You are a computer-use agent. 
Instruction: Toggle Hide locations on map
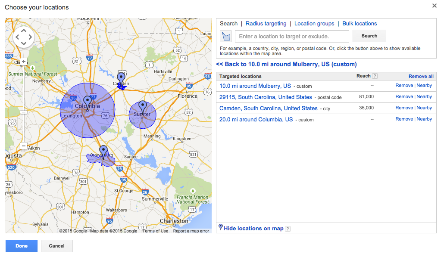[253, 229]
